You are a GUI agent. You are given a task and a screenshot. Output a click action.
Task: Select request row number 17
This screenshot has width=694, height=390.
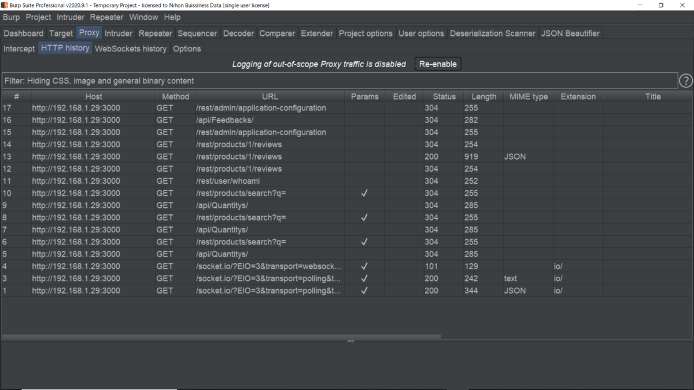tap(347, 108)
